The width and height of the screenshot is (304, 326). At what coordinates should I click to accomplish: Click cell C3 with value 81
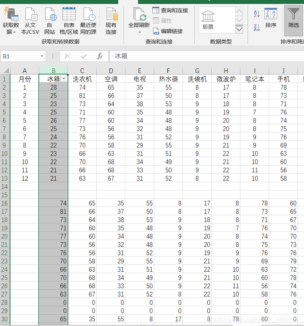(82, 96)
